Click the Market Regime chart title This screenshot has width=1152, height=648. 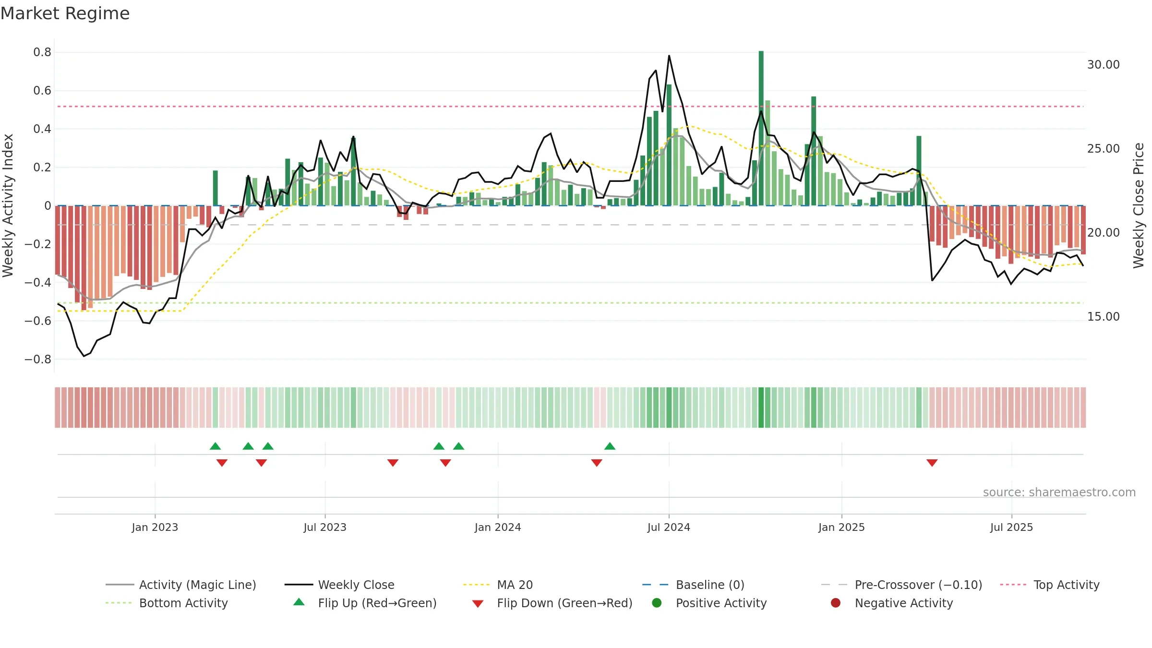pos(65,13)
